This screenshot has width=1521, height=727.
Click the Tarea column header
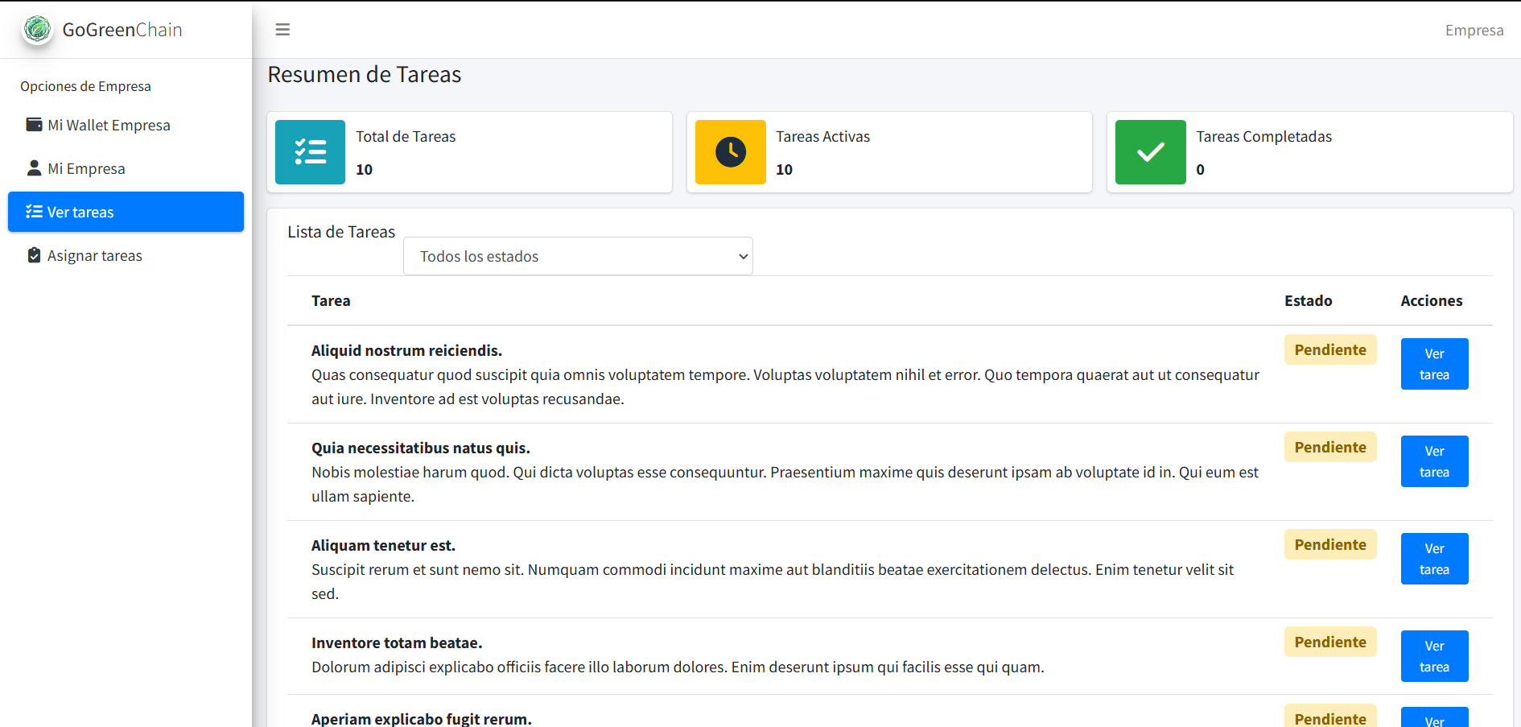(x=331, y=300)
